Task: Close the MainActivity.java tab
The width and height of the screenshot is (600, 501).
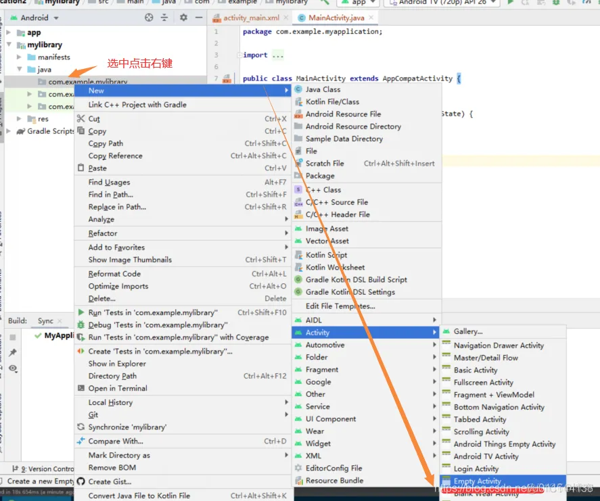Action: coord(371,18)
